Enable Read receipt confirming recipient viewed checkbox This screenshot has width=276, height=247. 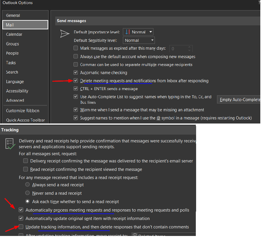click(26, 169)
